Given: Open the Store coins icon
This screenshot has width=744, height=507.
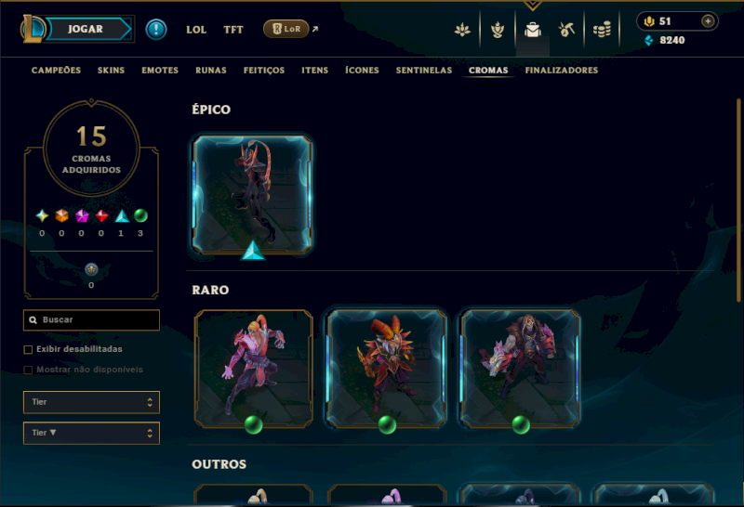Looking at the screenshot, I should 602,30.
